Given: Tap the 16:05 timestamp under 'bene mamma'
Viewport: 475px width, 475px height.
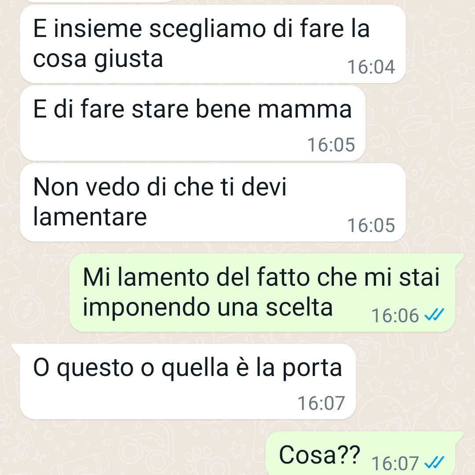Looking at the screenshot, I should [x=331, y=144].
